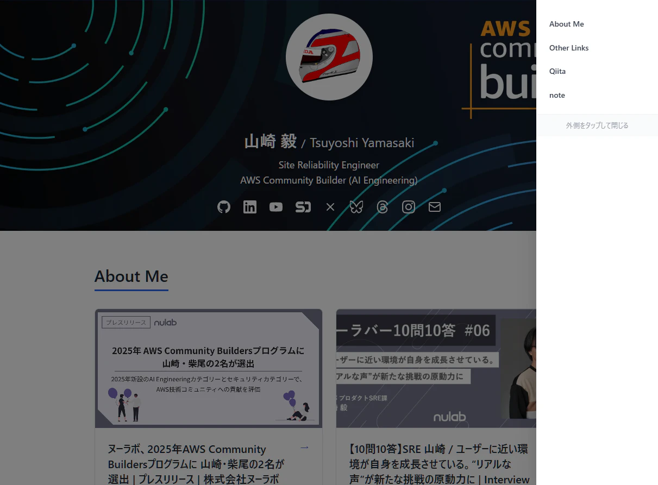Click the name 山崎 毅 / Tsuyoshi Yamasaki
Image resolution: width=658 pixels, height=485 pixels.
coord(329,142)
